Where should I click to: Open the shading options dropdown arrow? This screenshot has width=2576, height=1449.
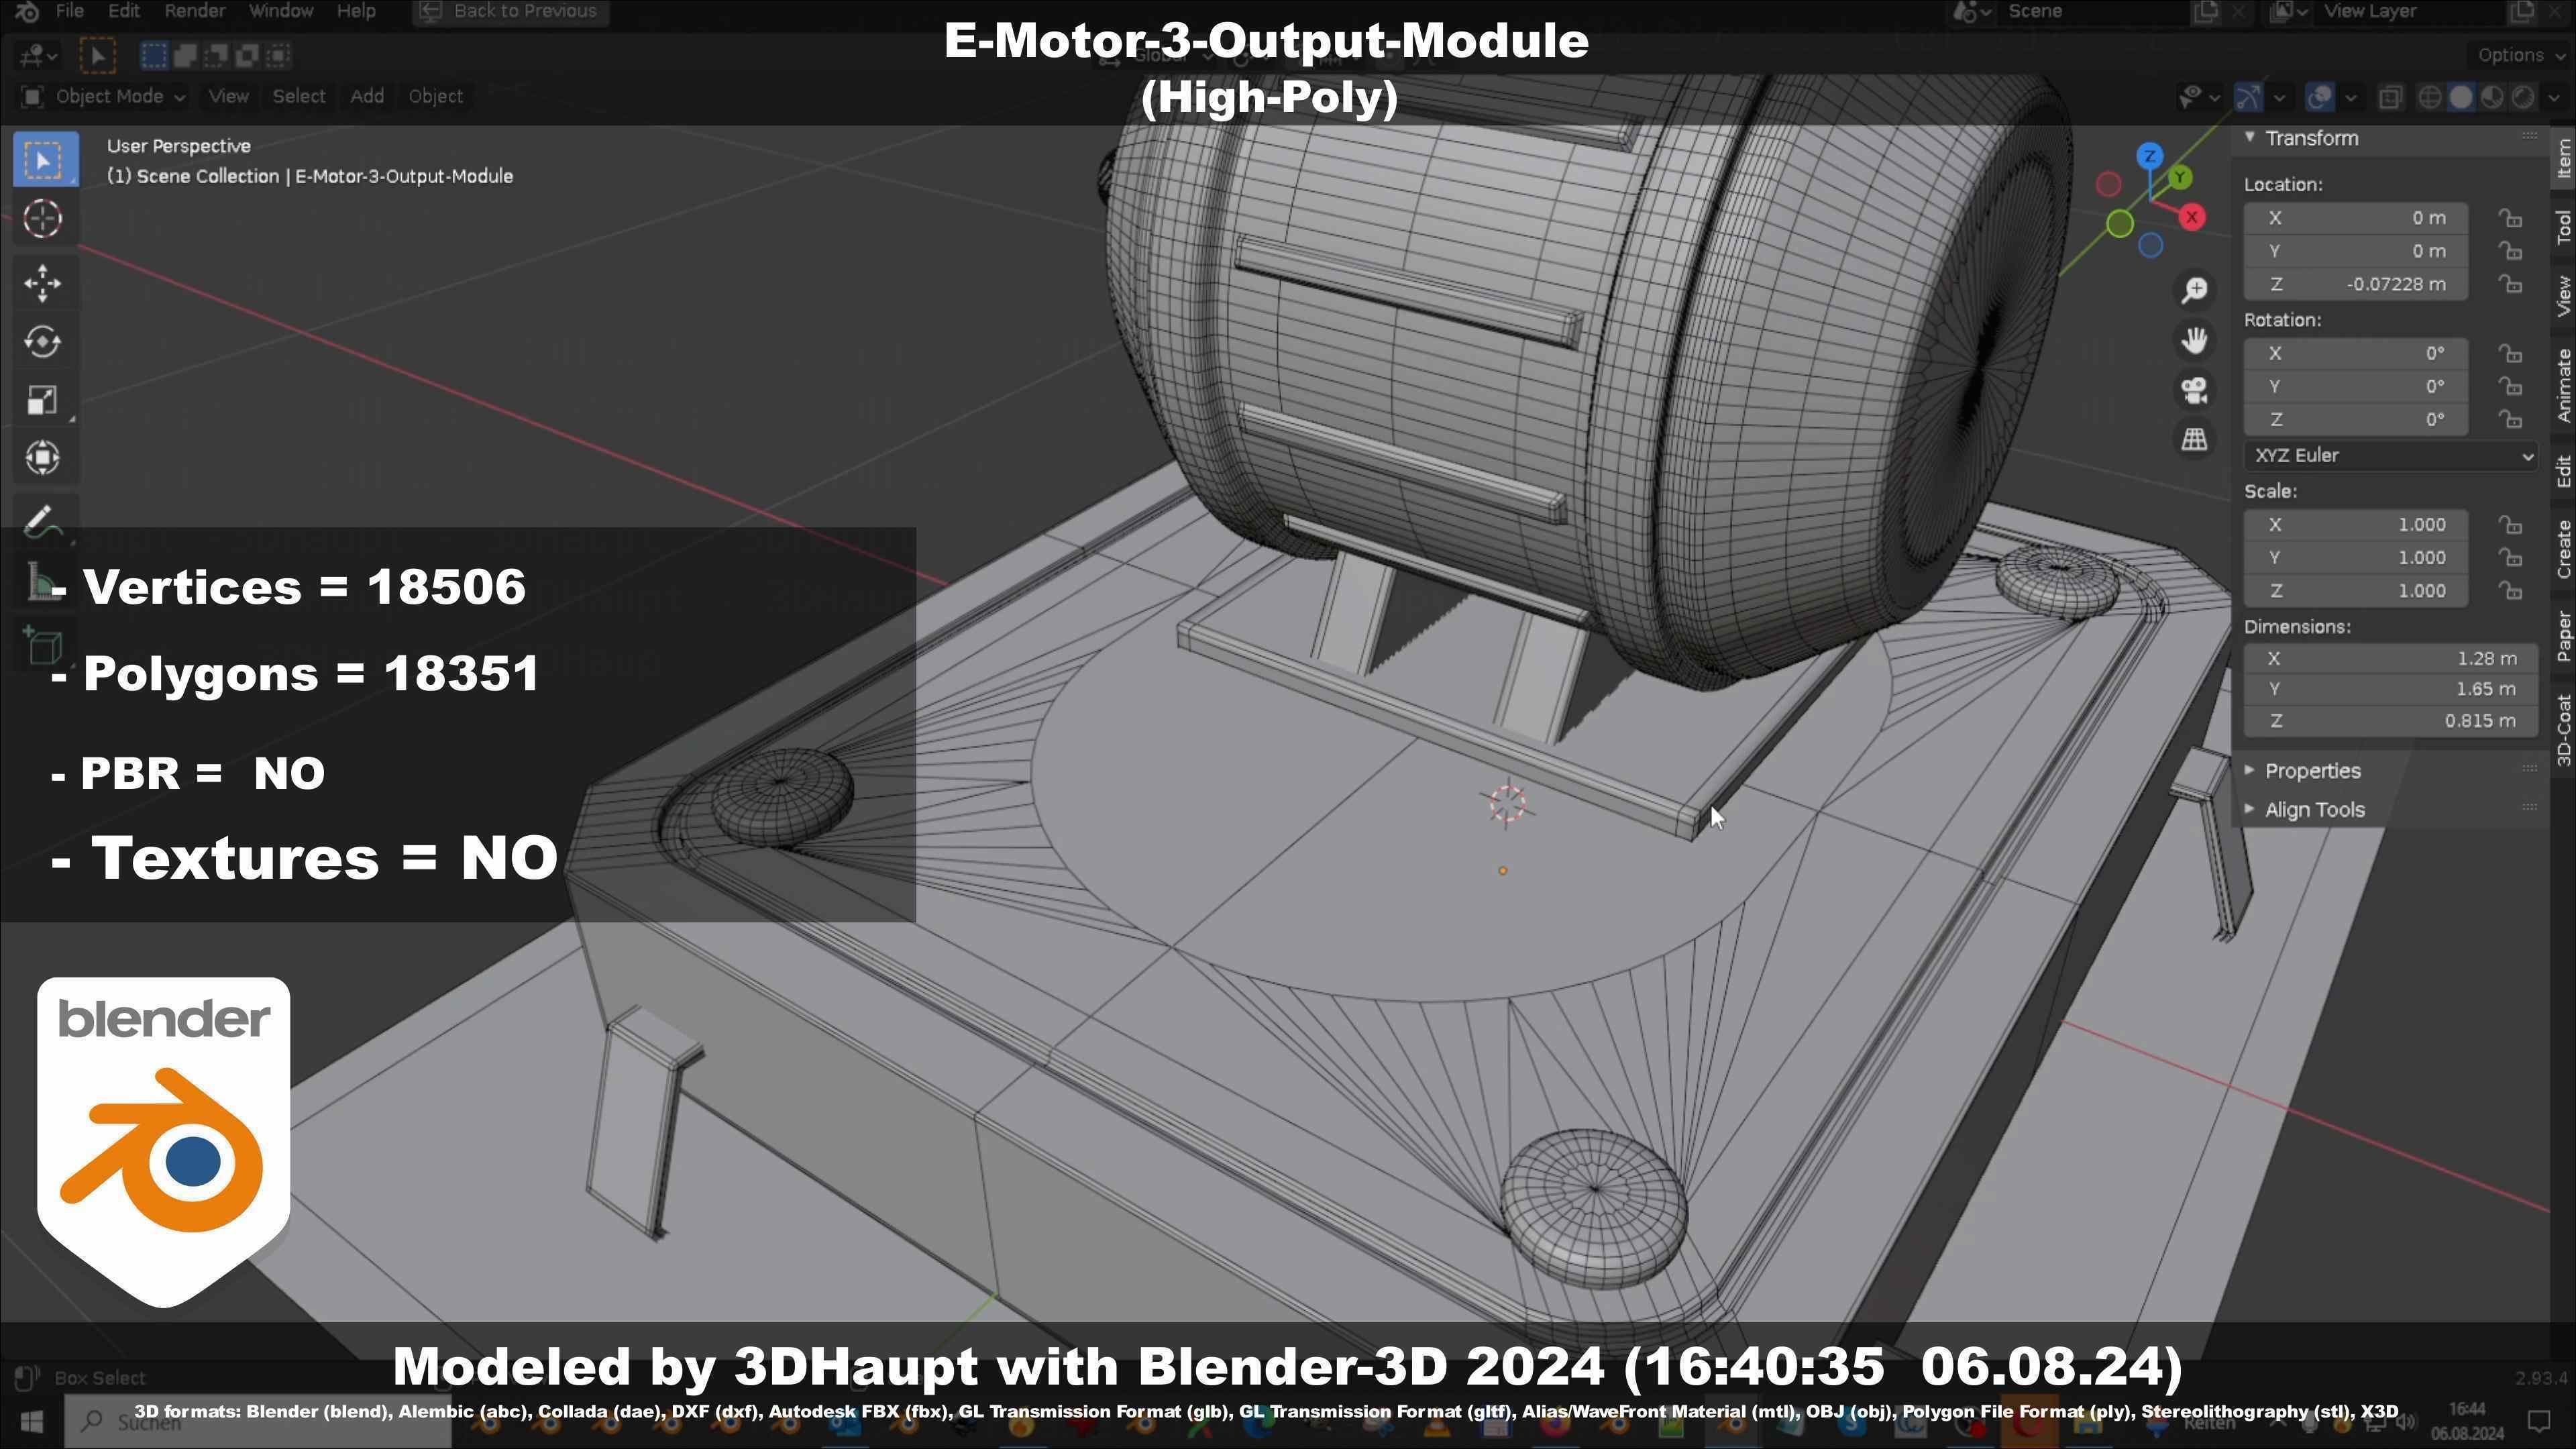[2553, 97]
